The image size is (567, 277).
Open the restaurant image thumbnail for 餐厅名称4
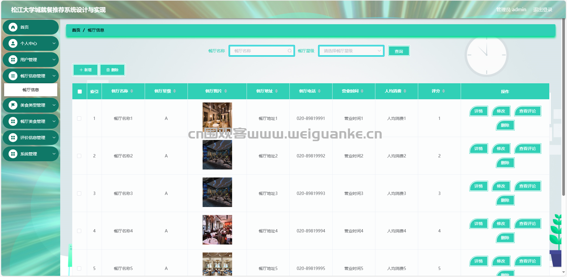tap(217, 230)
